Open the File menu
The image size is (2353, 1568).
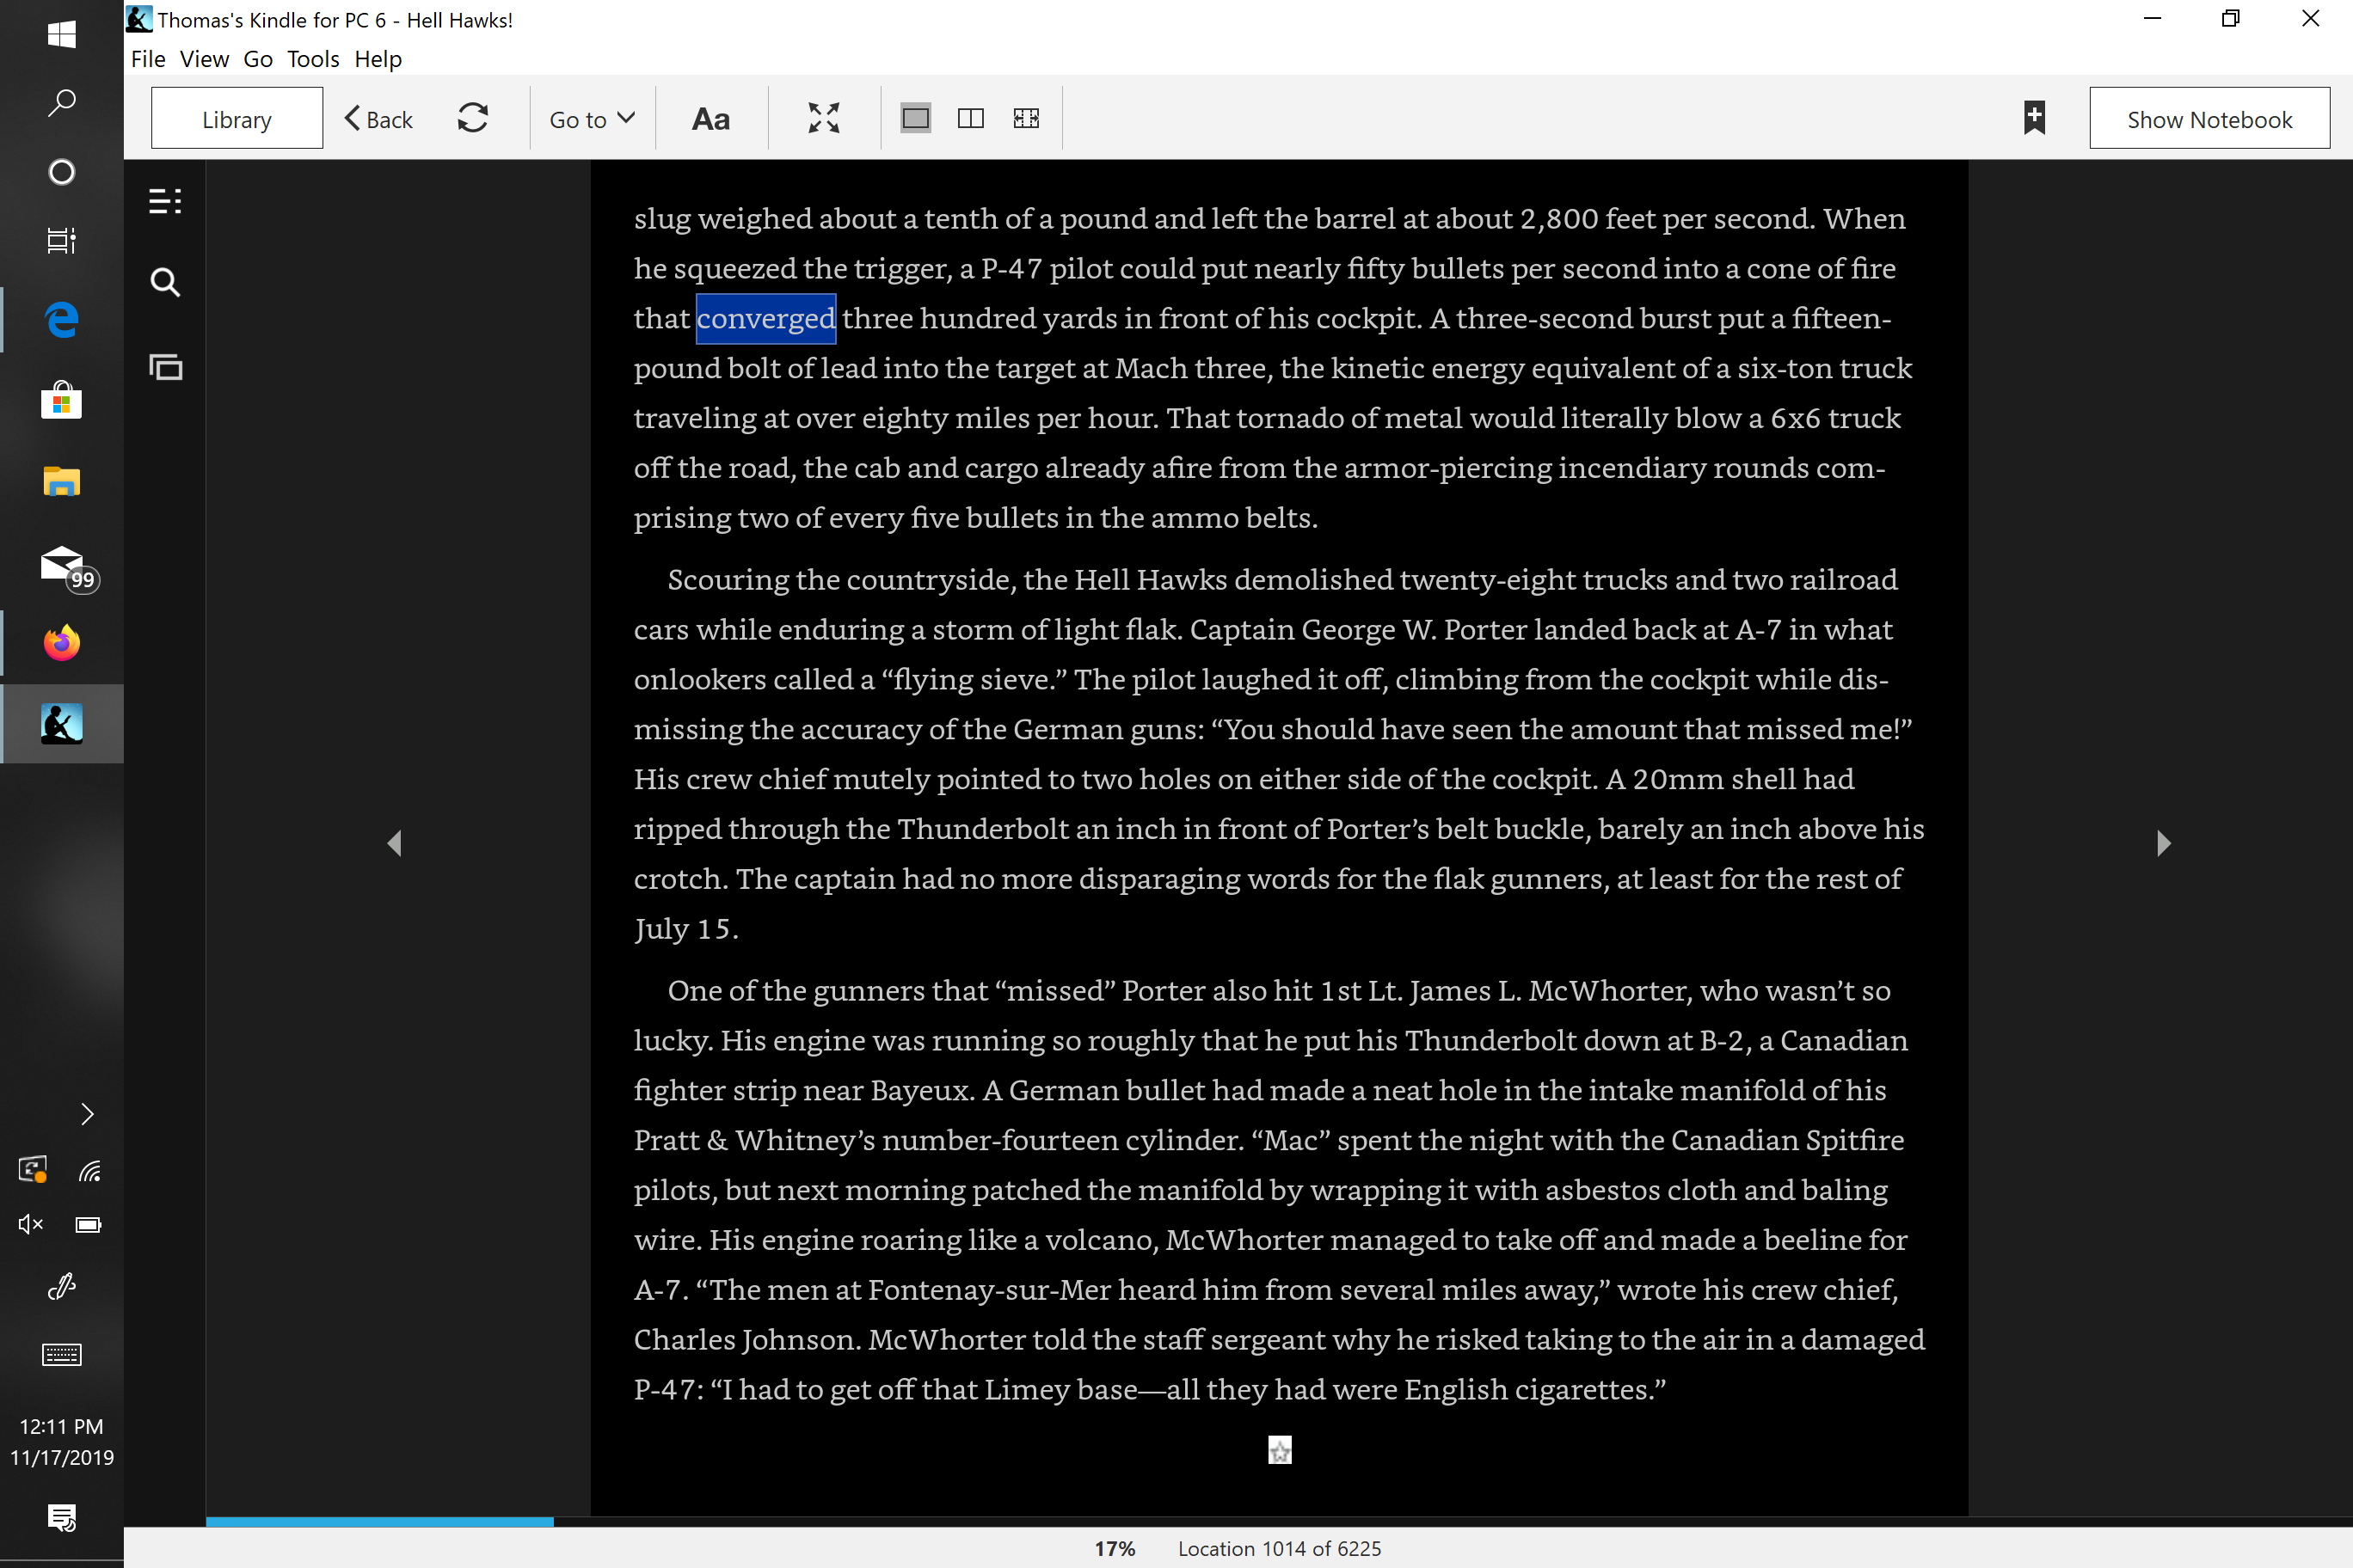point(148,59)
